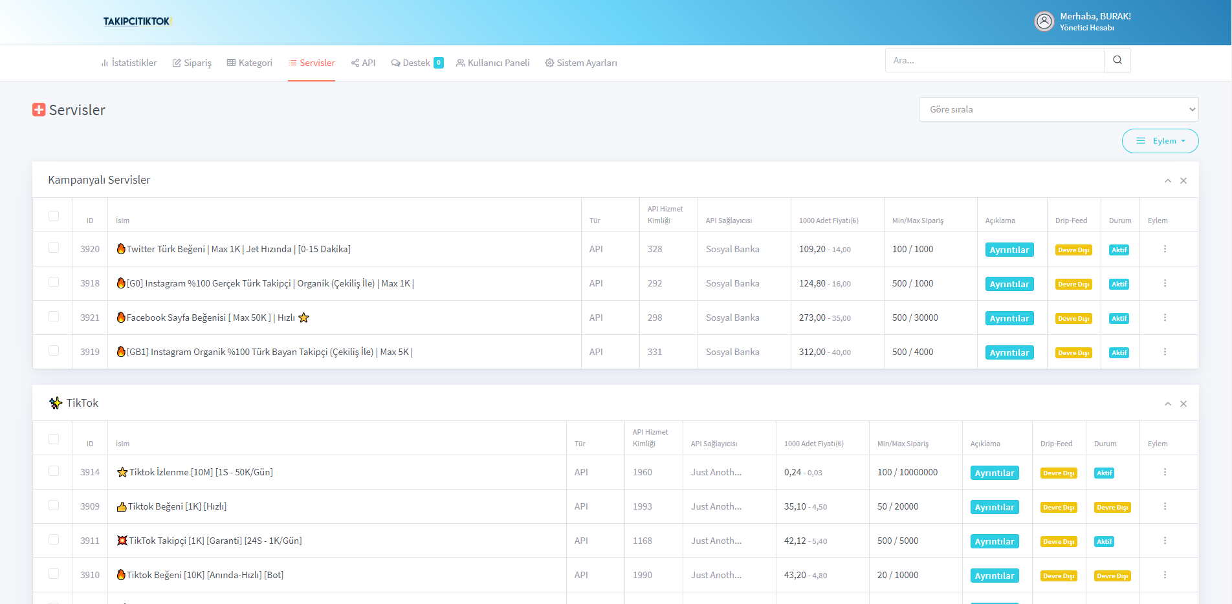Open row 3910 three-dot action menu
The width and height of the screenshot is (1232, 604).
click(x=1165, y=575)
